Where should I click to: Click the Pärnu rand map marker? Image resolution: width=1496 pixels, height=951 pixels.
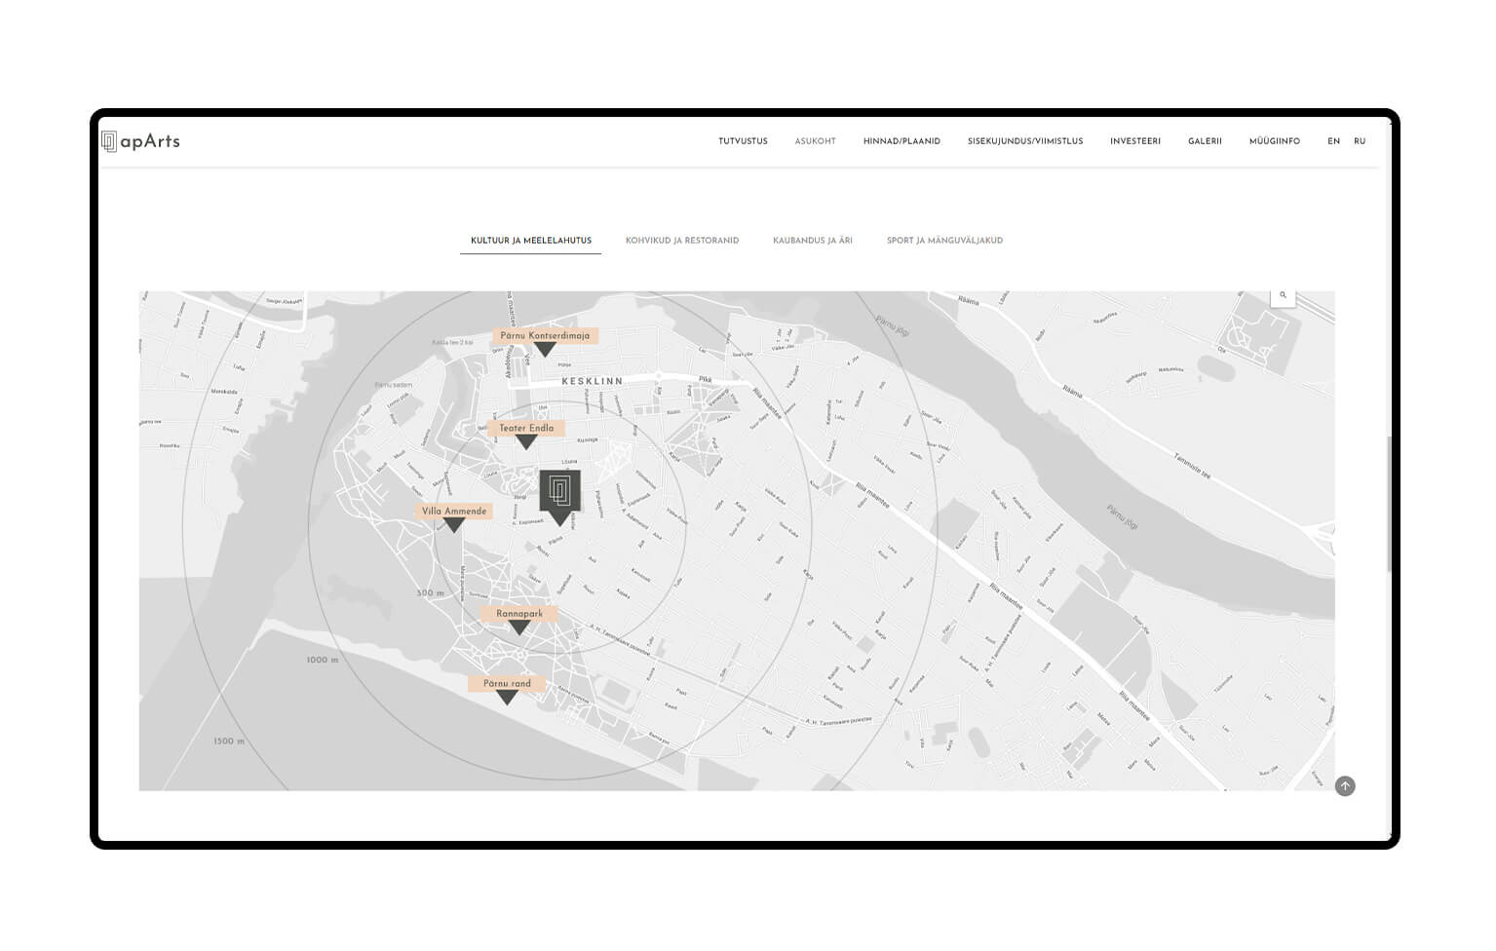507,691
